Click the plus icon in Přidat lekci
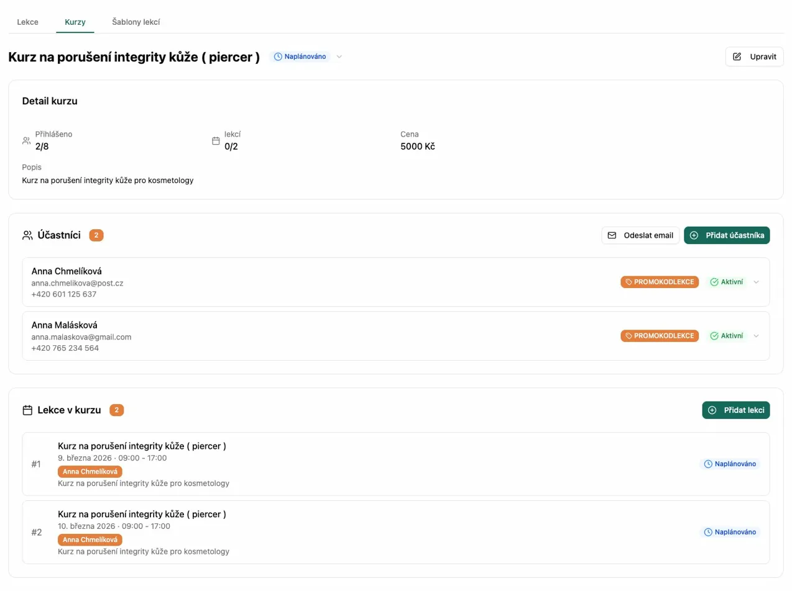792x591 pixels. tap(712, 410)
